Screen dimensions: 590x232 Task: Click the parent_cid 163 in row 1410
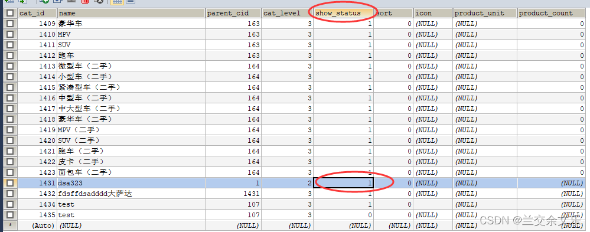click(x=233, y=34)
